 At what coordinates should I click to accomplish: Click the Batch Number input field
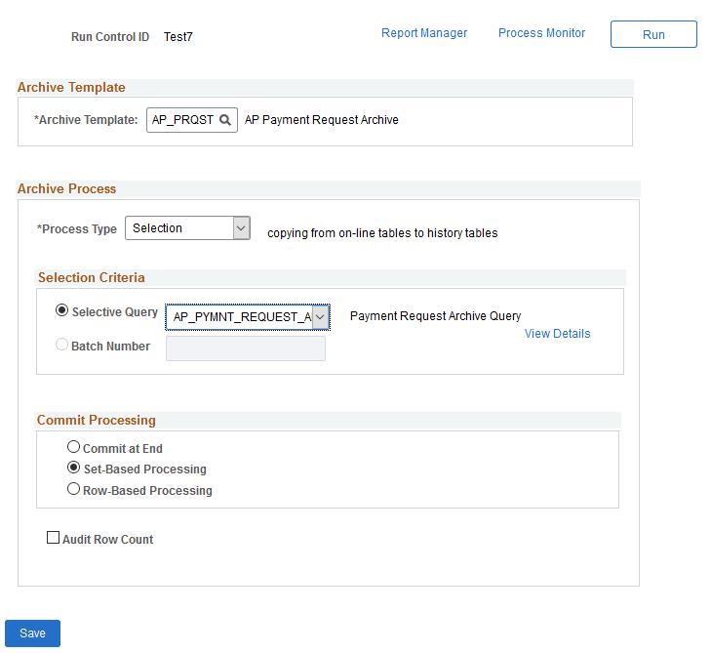pos(245,347)
